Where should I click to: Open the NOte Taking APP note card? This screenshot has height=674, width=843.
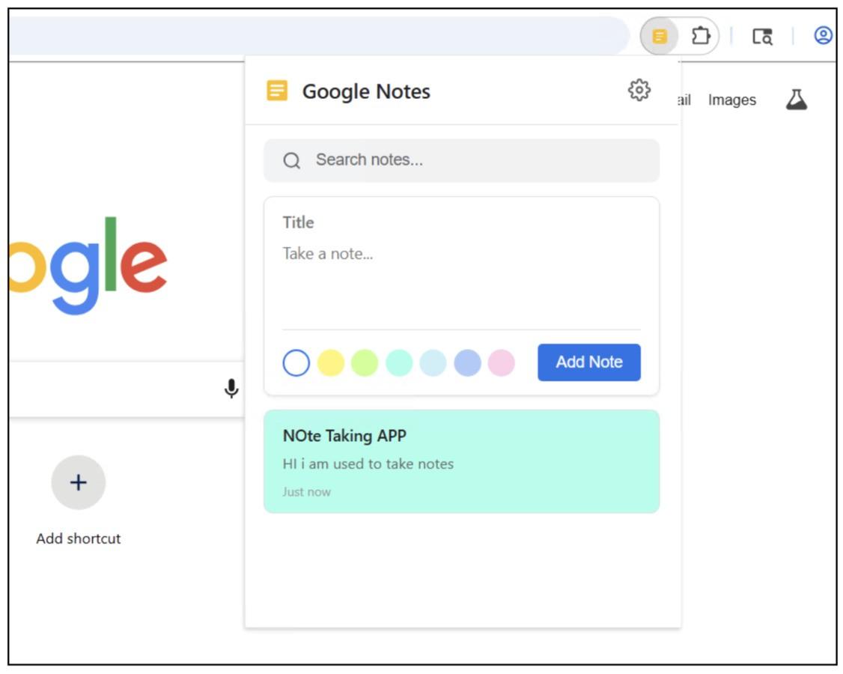pos(461,461)
